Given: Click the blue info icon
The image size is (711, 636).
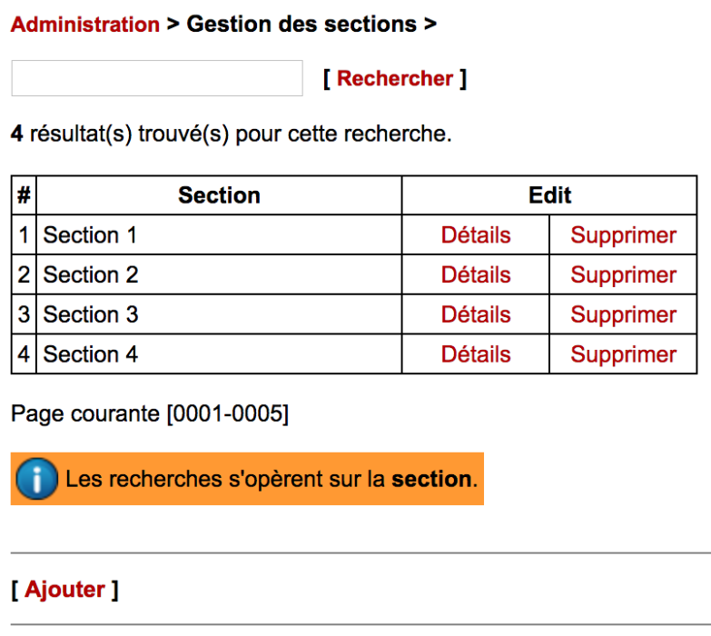Looking at the screenshot, I should tap(37, 480).
